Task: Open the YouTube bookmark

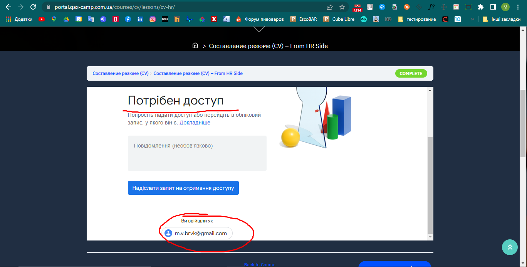Action: 41,19
